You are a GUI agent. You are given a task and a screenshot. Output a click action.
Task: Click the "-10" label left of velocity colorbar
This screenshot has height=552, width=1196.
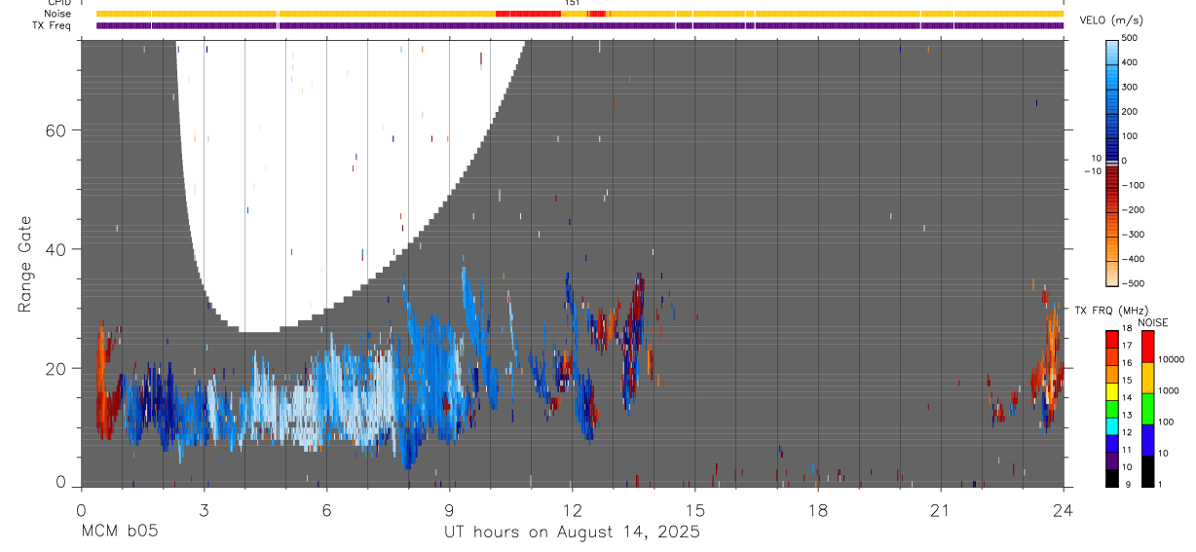(1092, 171)
